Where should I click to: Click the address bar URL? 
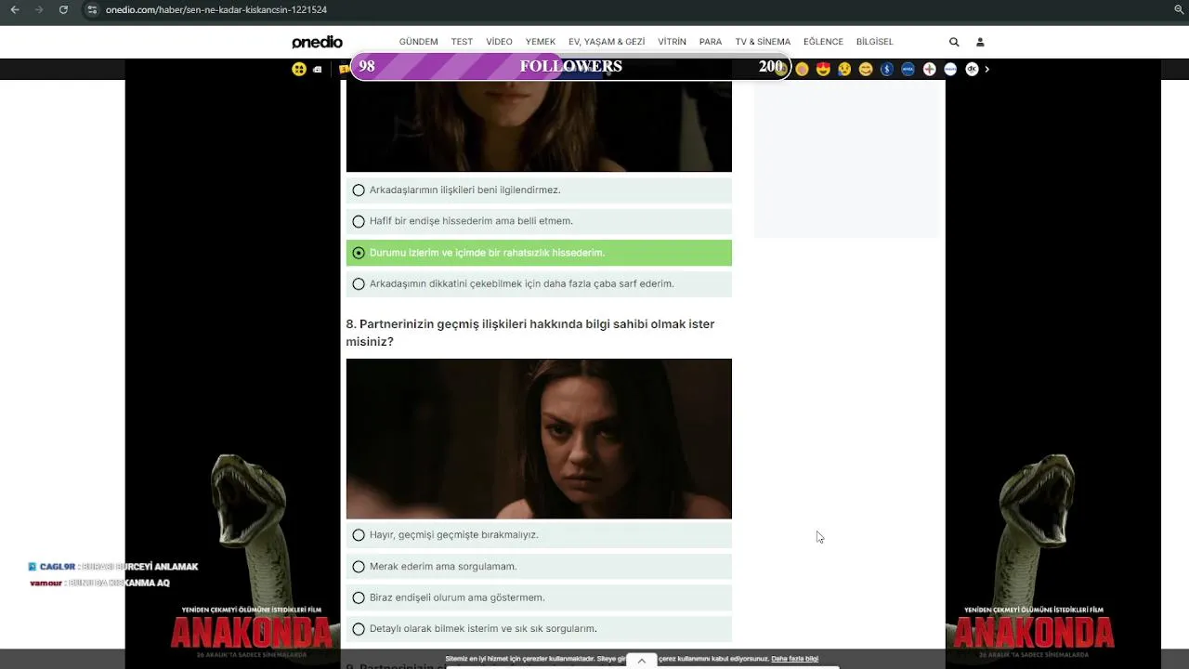click(x=216, y=9)
